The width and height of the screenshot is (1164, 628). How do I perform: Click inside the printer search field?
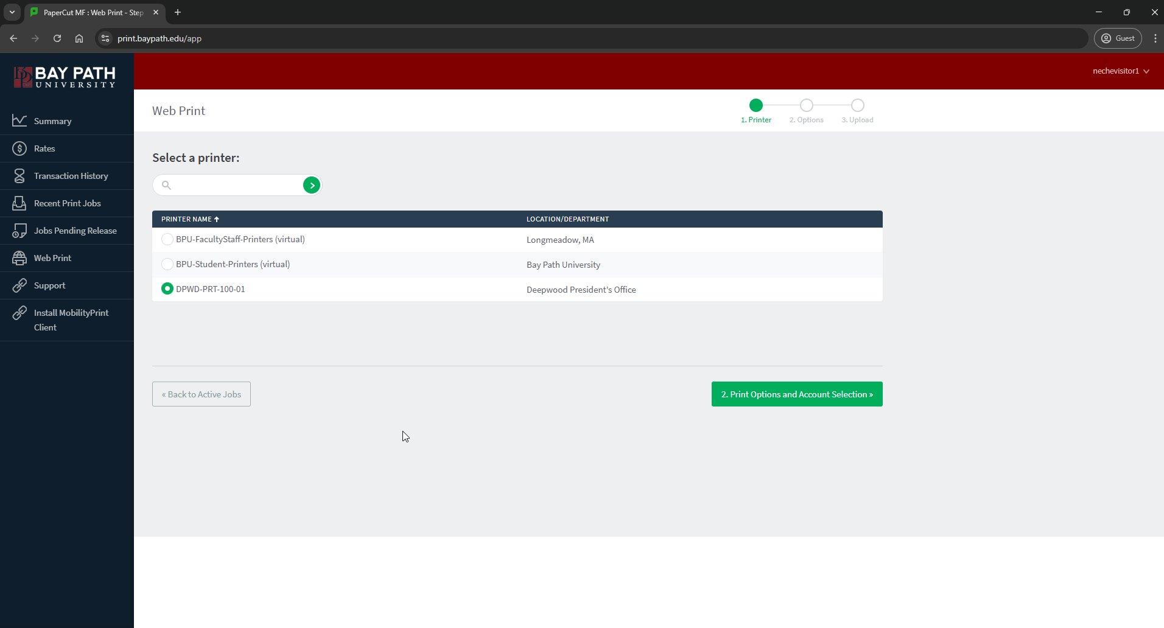237,185
